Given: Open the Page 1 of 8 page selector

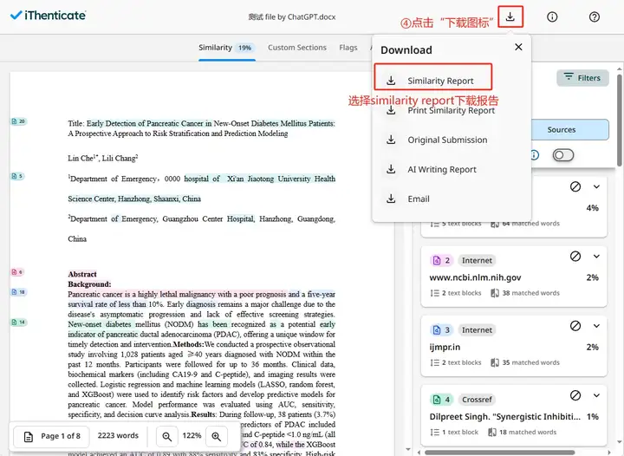Looking at the screenshot, I should click(x=52, y=437).
